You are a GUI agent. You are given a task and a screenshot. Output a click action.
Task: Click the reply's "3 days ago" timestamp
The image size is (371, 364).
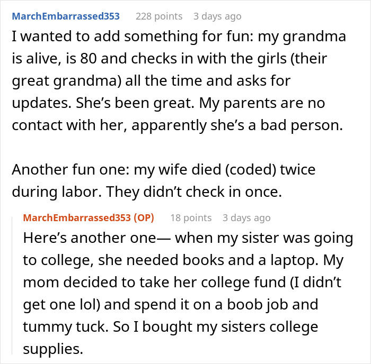pyautogui.click(x=246, y=218)
